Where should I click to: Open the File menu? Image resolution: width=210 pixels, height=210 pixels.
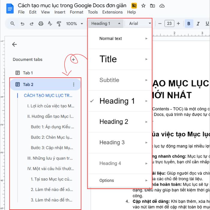pyautogui.click(x=21, y=12)
